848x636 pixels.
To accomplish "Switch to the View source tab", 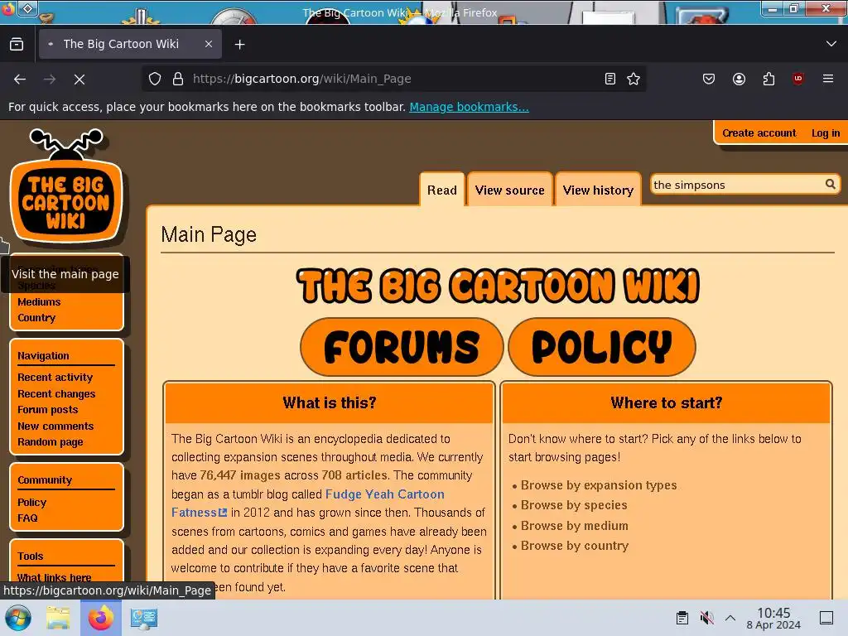I will click(x=509, y=190).
